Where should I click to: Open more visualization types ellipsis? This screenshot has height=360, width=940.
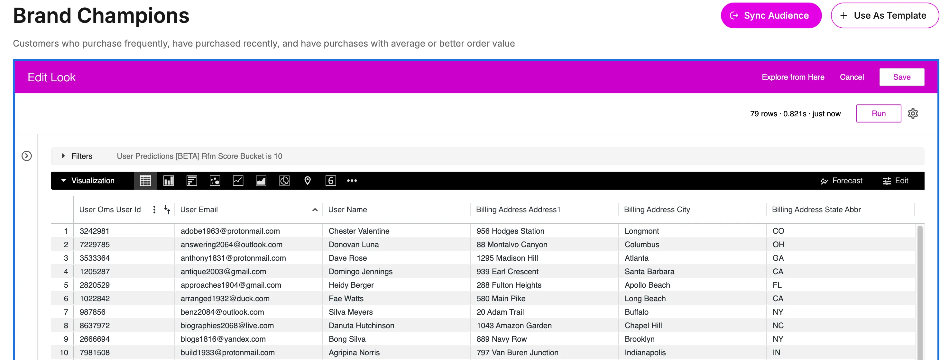click(x=352, y=181)
